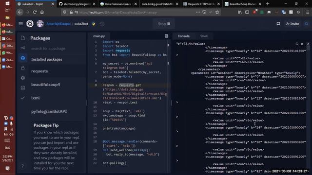
Task: Open the user profile avatar
Action: tap(40, 24)
